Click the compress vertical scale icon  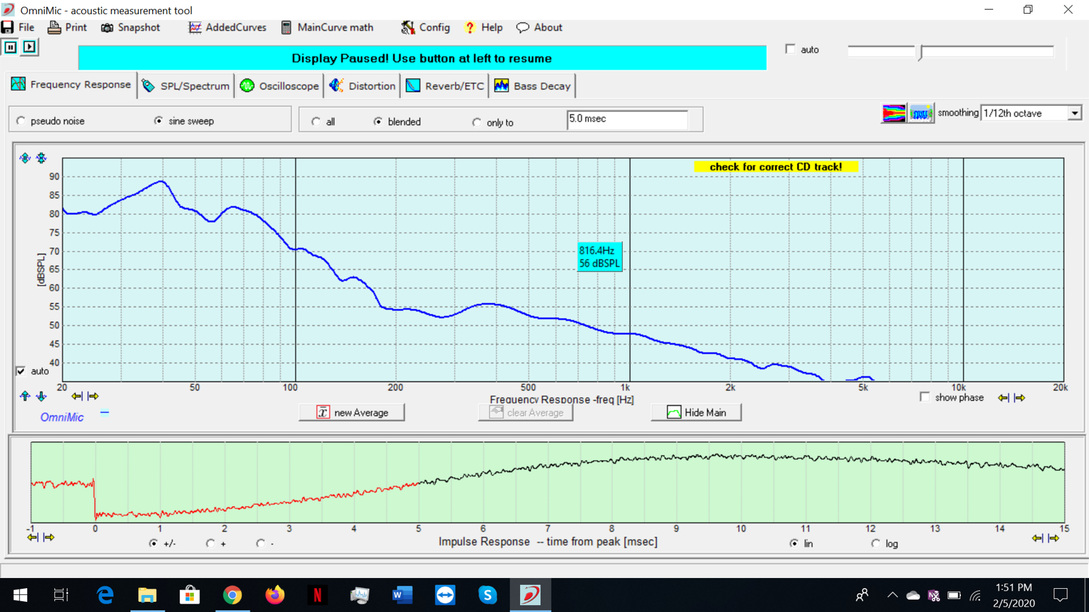coord(42,158)
